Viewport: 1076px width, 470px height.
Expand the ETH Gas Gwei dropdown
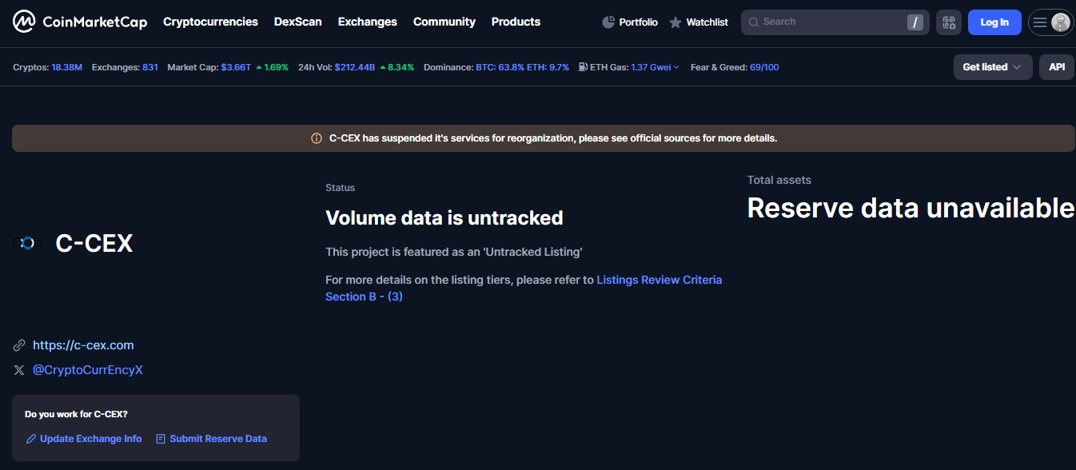(675, 67)
